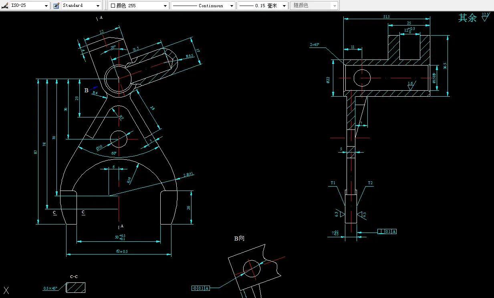Click the T2 label
This screenshot has width=494, height=298.
coord(370,183)
